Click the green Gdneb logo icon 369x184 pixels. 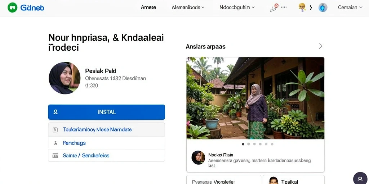13,8
